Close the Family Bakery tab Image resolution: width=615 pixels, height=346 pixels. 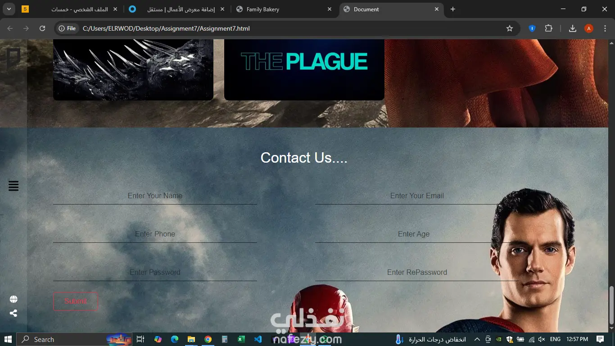click(x=330, y=9)
